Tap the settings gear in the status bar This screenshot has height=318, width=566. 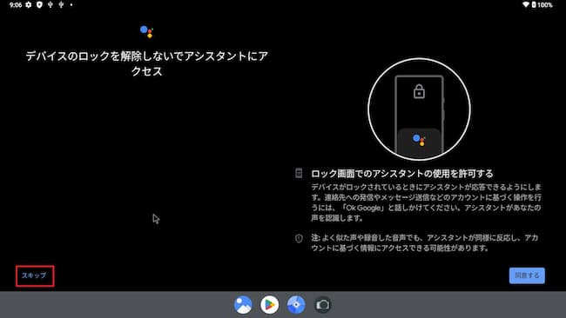point(29,5)
